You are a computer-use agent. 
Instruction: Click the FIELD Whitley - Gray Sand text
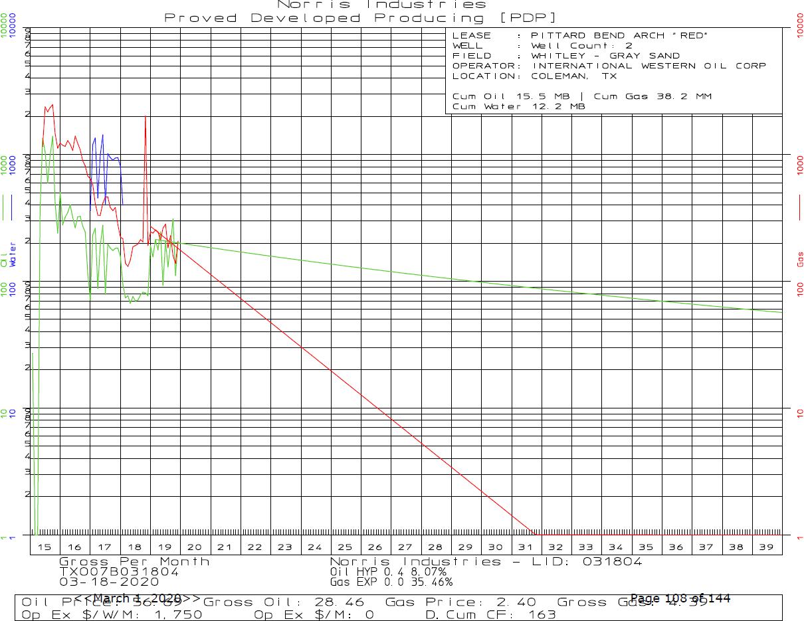tap(566, 56)
